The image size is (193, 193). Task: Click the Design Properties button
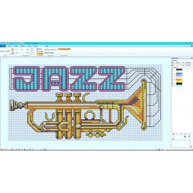[49, 53]
